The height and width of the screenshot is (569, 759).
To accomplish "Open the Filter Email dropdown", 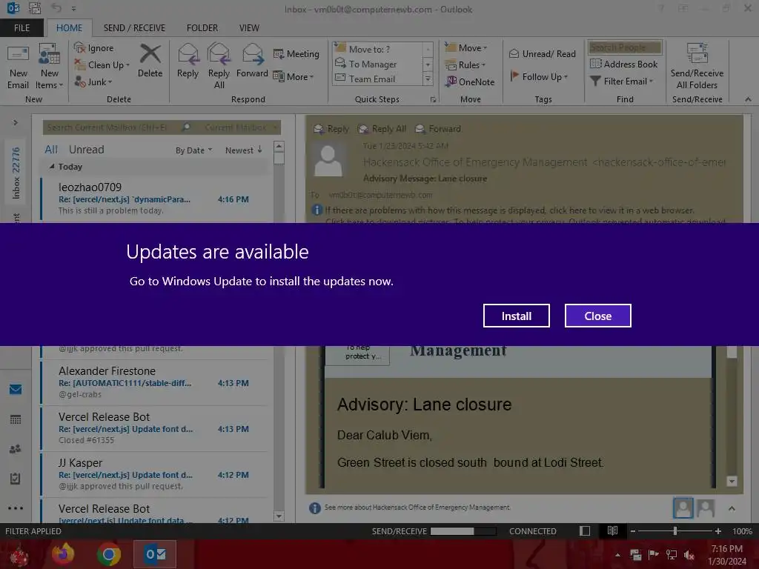I will coord(622,81).
